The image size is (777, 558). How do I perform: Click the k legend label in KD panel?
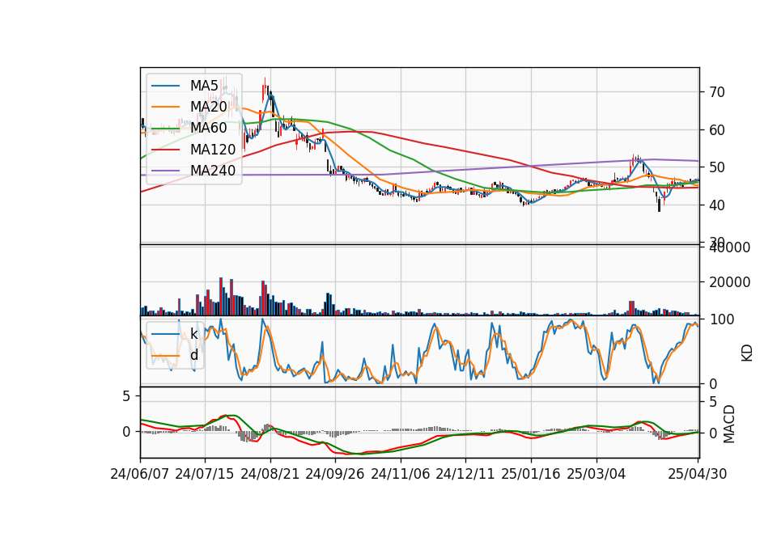(193, 334)
